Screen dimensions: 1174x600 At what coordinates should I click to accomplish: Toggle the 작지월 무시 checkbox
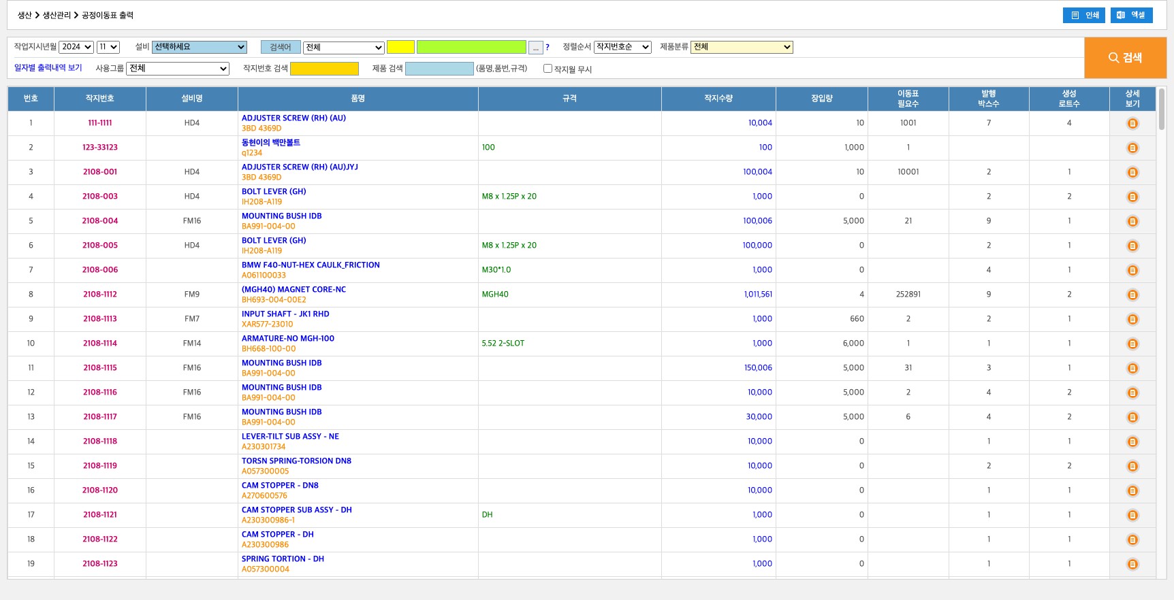coord(548,69)
